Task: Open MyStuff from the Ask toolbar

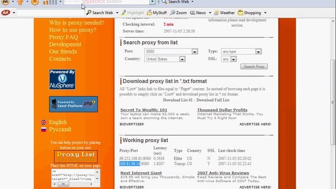Action: pos(157,13)
